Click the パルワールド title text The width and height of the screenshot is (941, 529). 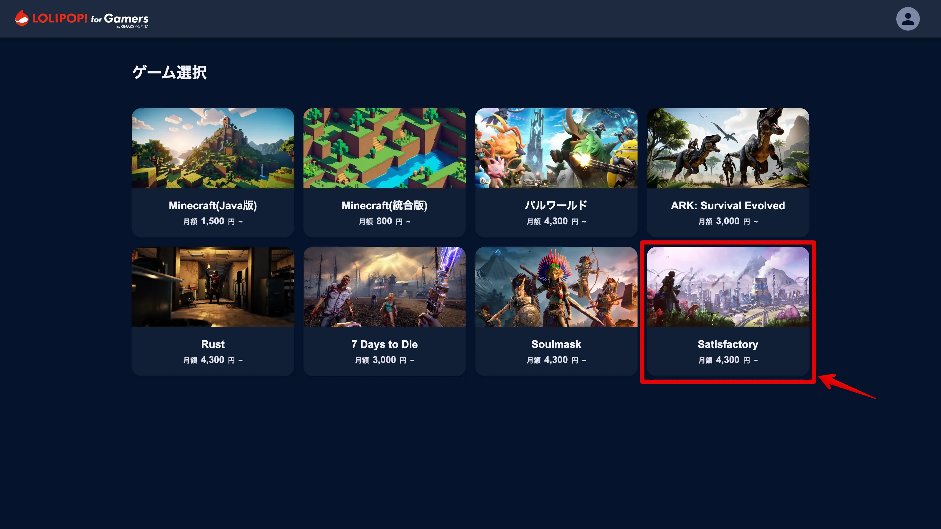pyautogui.click(x=556, y=205)
